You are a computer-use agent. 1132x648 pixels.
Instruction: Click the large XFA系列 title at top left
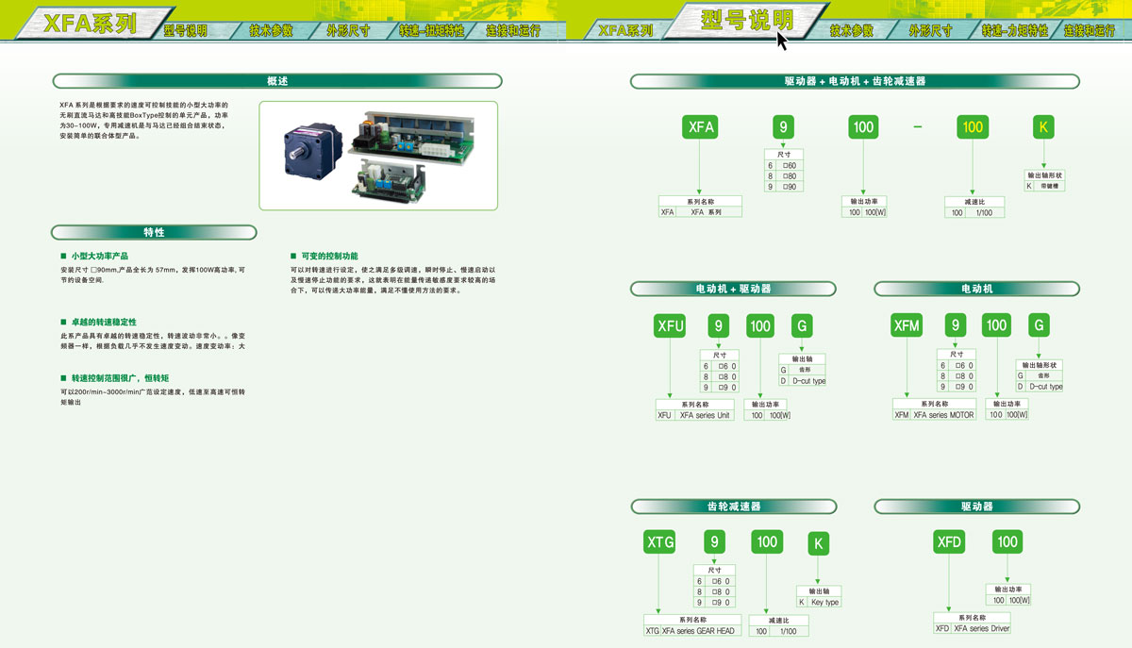pyautogui.click(x=90, y=23)
